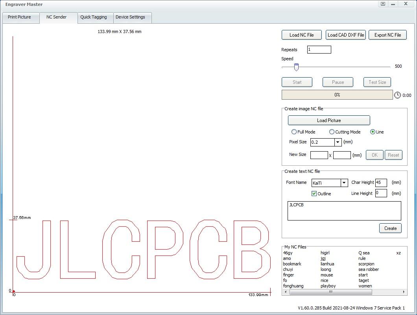Select the lianhua NC file

coord(327,264)
